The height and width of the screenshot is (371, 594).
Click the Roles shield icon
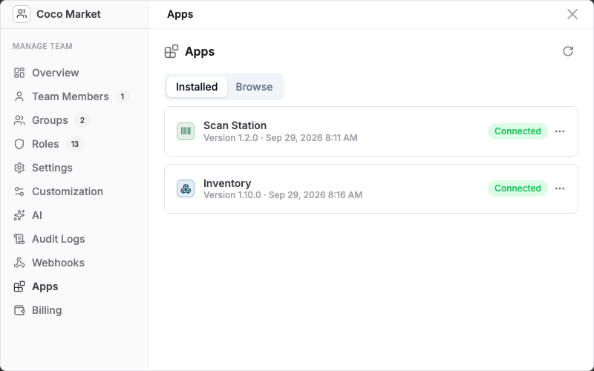[x=19, y=144]
